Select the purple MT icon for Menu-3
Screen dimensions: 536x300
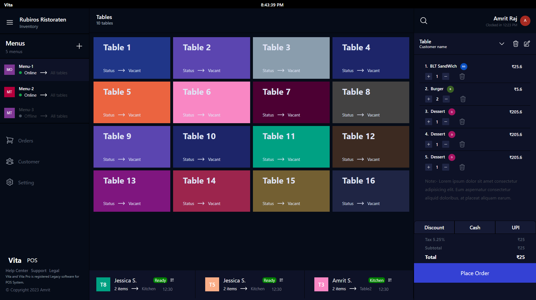pos(9,113)
